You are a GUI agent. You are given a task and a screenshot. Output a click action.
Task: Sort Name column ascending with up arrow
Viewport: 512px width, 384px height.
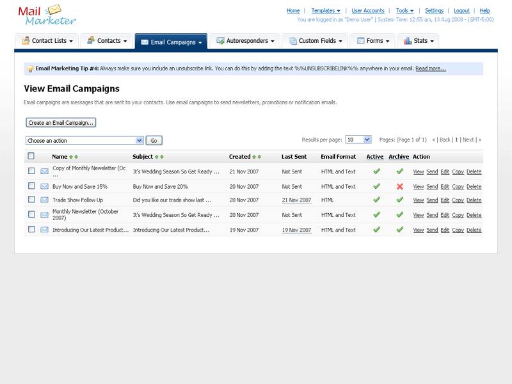click(x=71, y=157)
